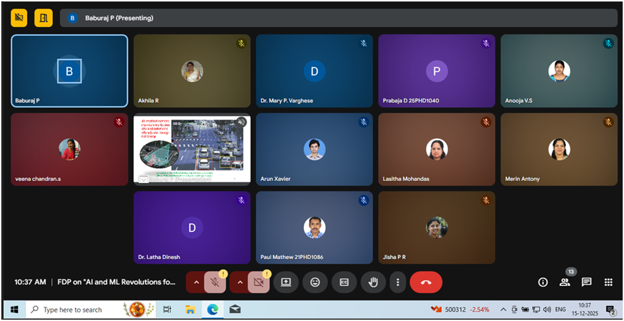Open the three-dot more options menu
This screenshot has height=321, width=624.
pos(397,282)
